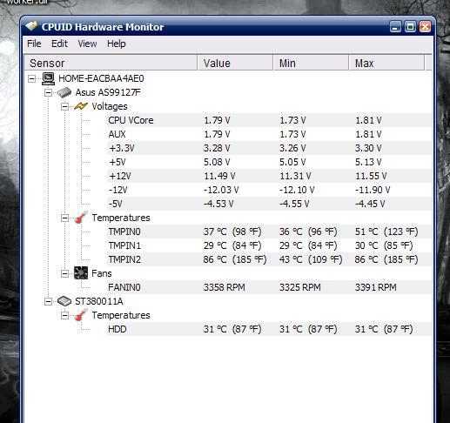Collapse the ST380011A drive node
This screenshot has width=450, height=423.
(48, 301)
